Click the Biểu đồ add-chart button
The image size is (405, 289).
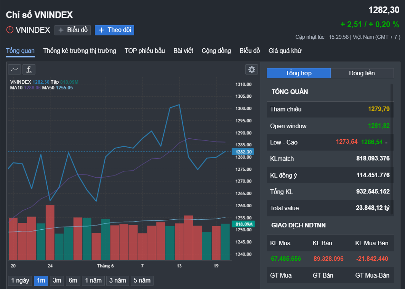pyautogui.click(x=72, y=30)
